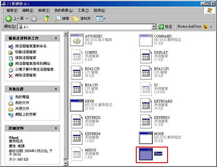
Task: Open Back button history dropdown arrow
Action: point(27,19)
